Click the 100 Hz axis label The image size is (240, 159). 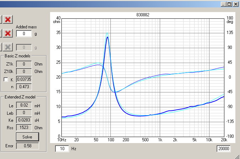pyautogui.click(x=111, y=140)
